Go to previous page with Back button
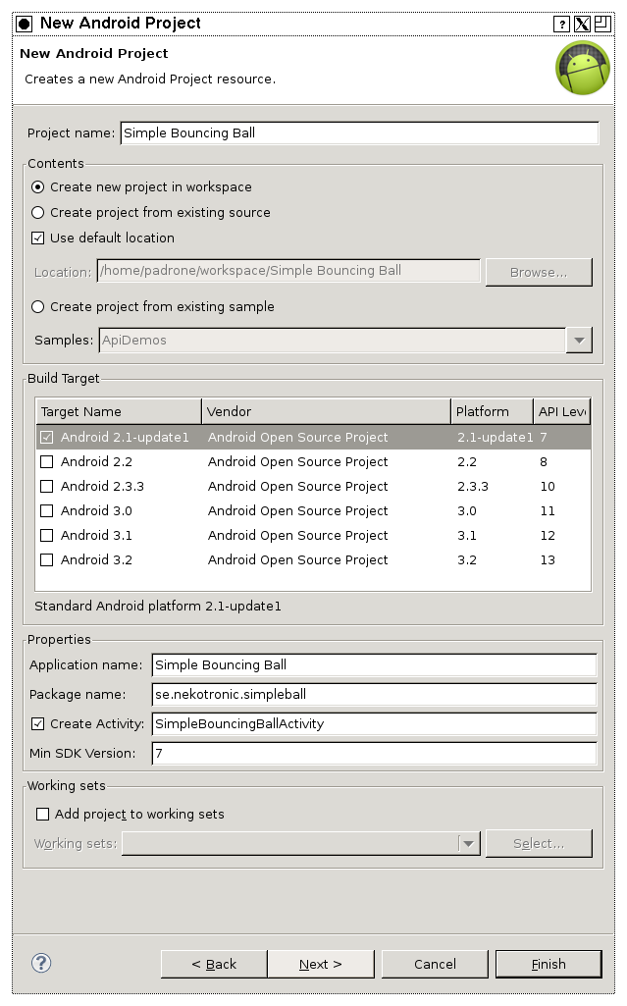 pos(214,965)
